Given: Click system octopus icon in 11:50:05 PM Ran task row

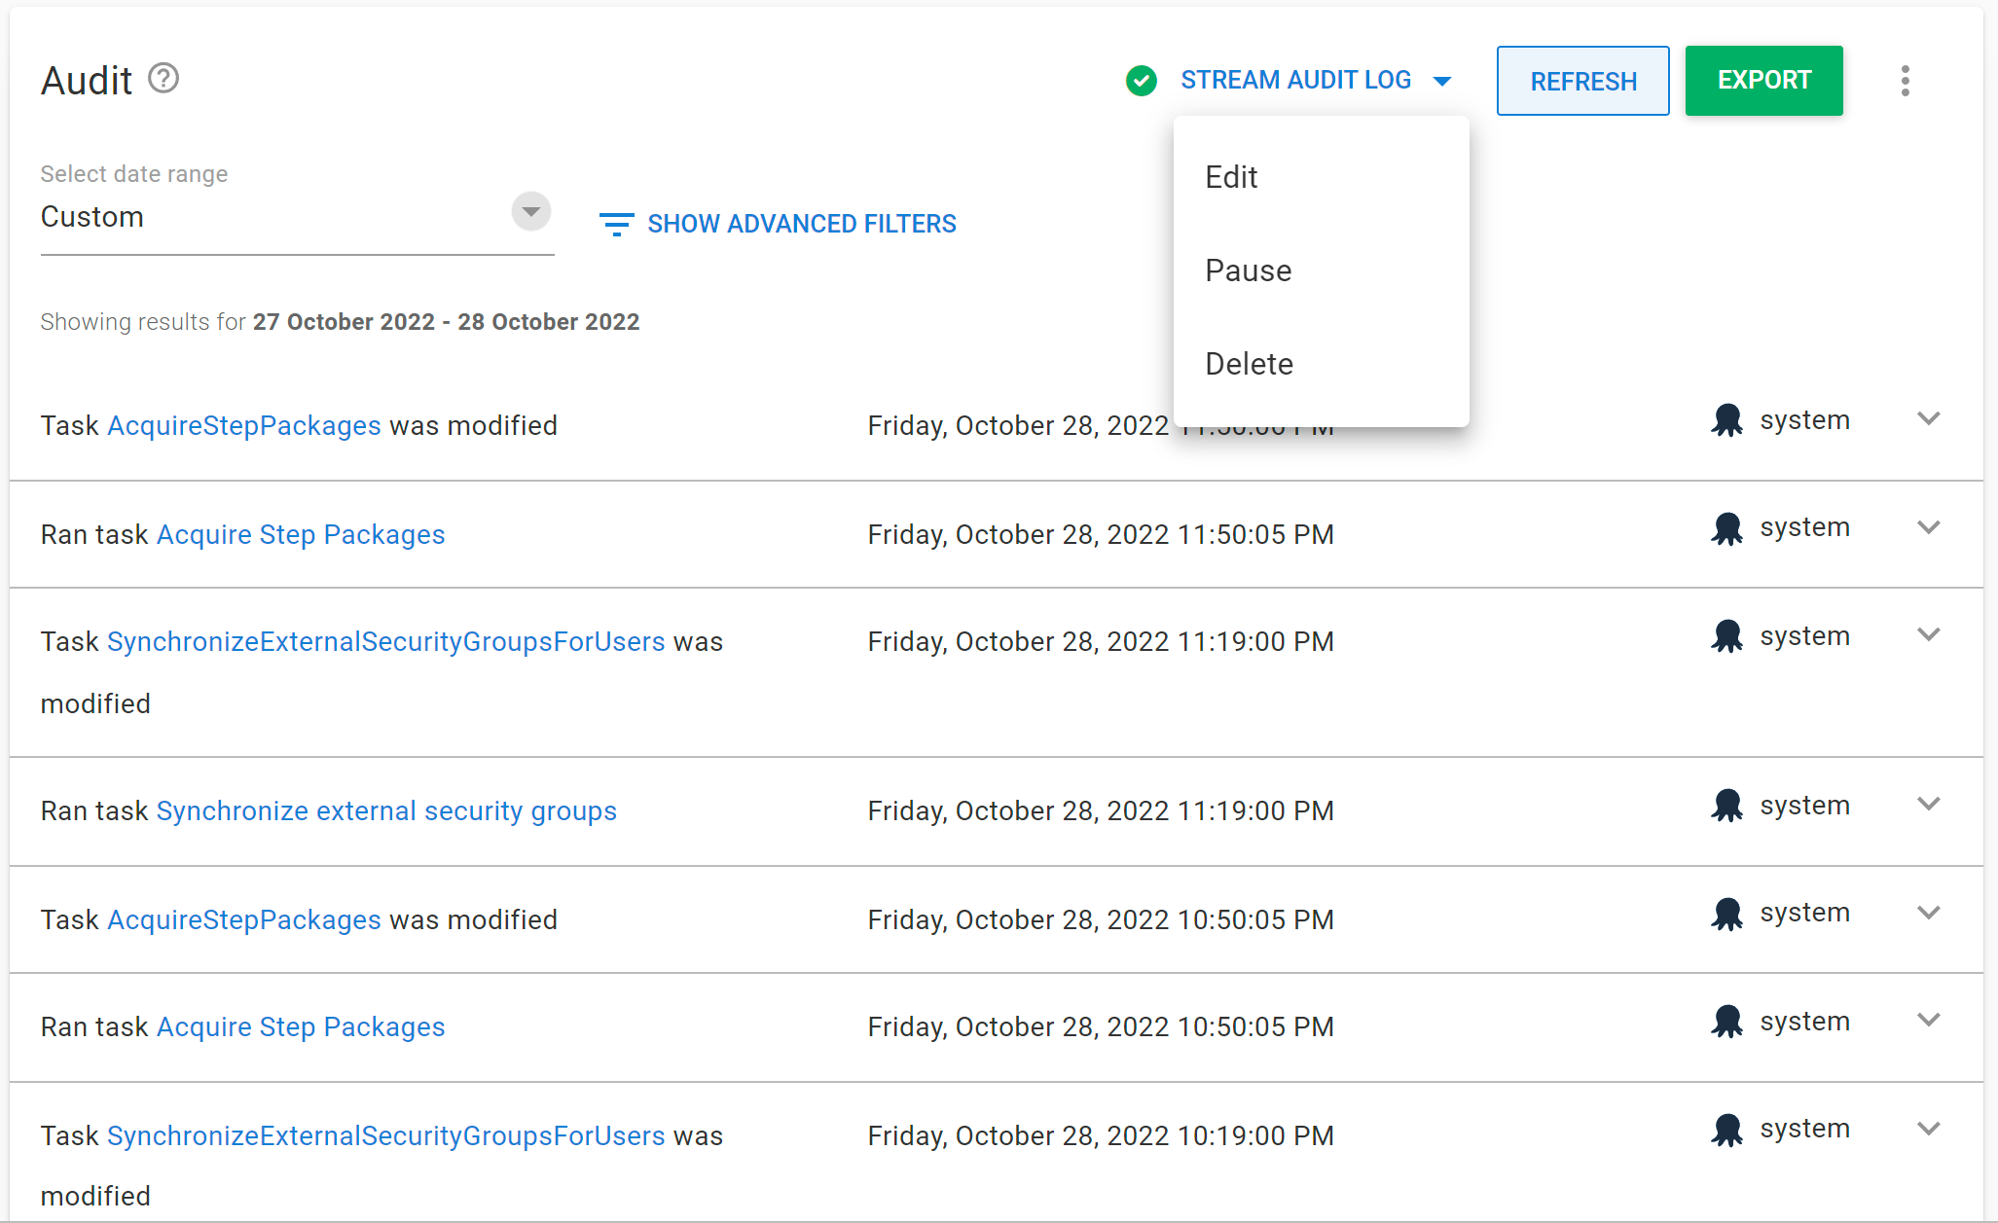Looking at the screenshot, I should pyautogui.click(x=1726, y=528).
